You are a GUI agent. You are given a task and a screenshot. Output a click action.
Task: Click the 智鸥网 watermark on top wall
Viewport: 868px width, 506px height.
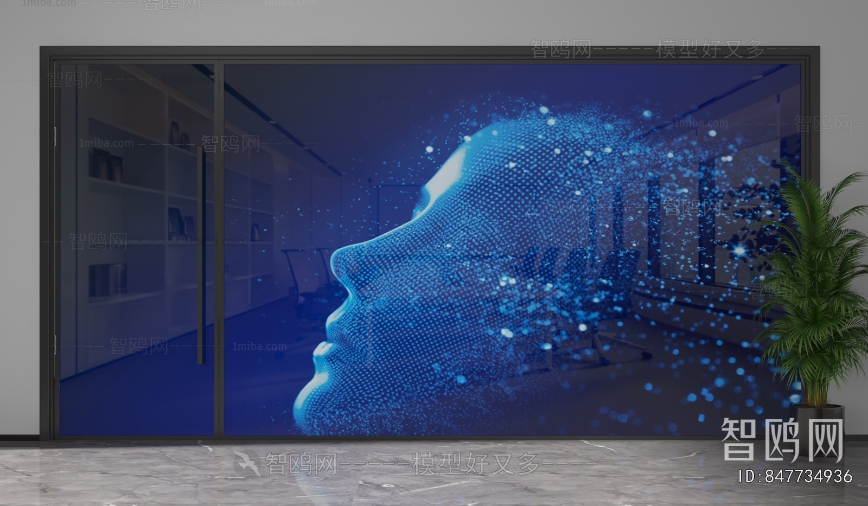point(560,49)
